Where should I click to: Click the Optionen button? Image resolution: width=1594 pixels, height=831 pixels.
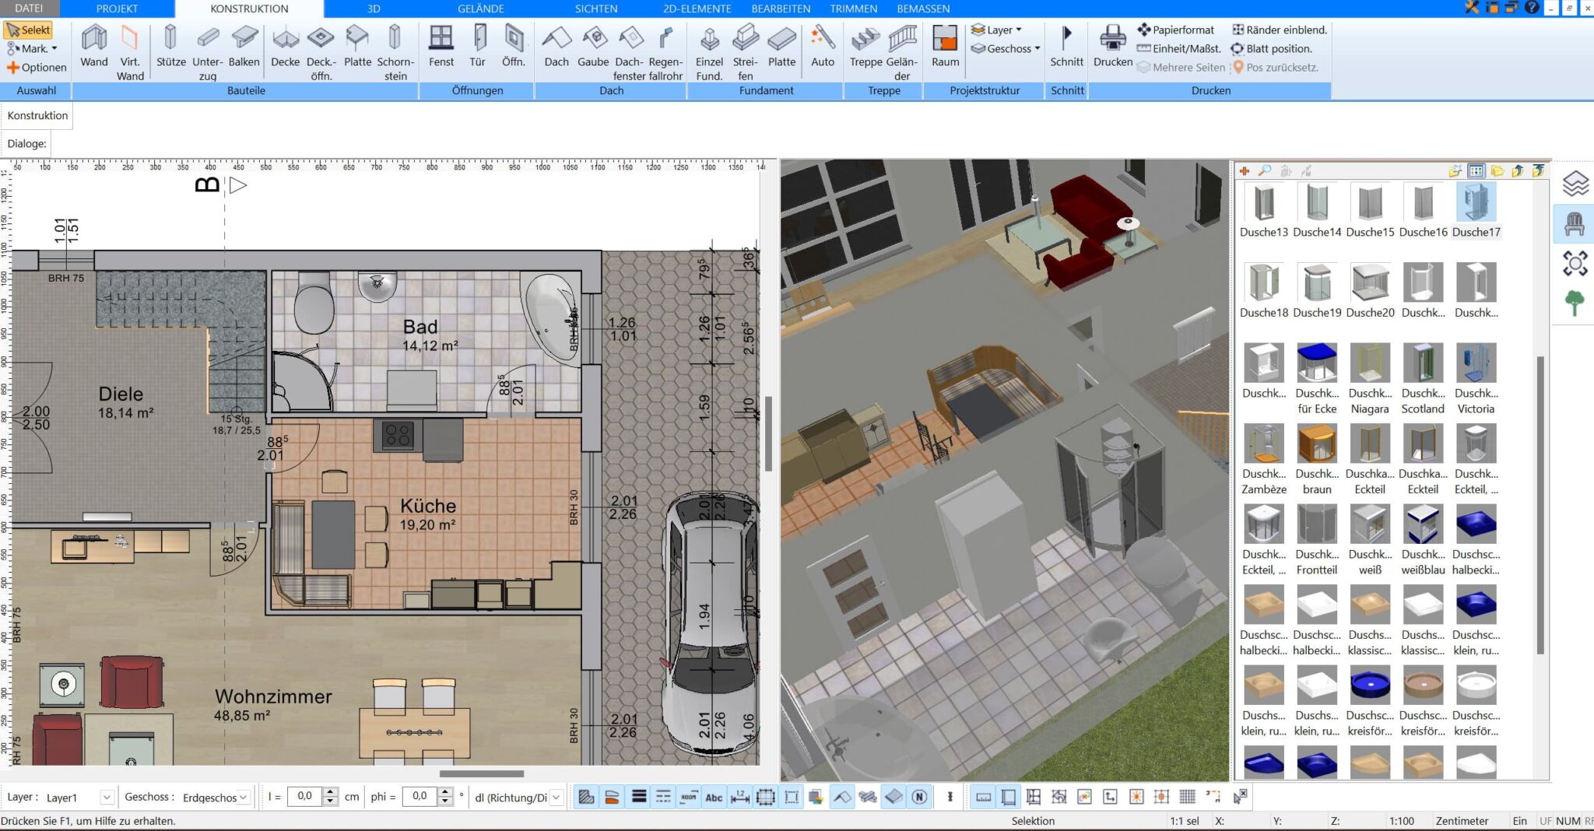[37, 68]
